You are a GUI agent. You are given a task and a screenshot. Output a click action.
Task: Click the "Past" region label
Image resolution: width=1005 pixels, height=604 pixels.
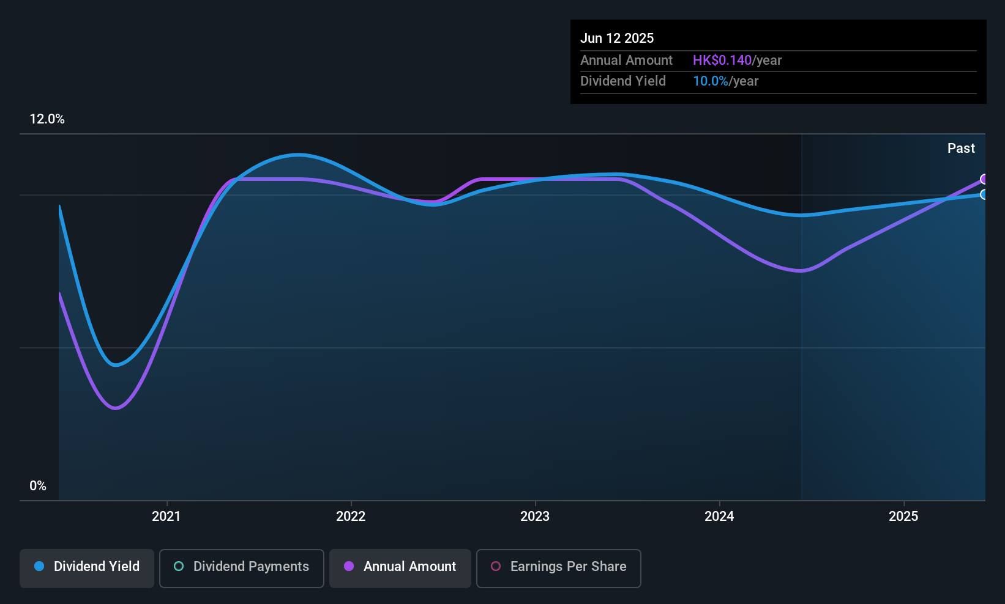click(961, 149)
